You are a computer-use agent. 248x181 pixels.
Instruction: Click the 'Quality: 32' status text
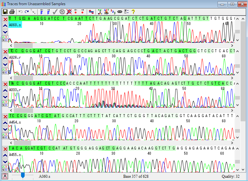click(231, 176)
